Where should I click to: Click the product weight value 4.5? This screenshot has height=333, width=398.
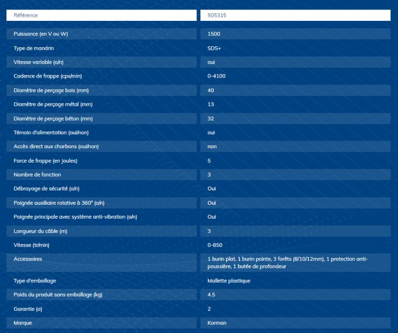click(211, 295)
